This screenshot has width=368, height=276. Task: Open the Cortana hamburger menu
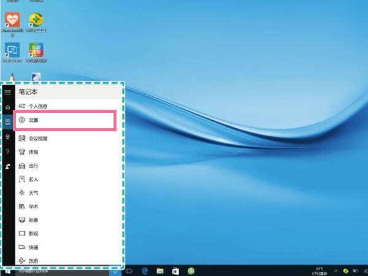(x=8, y=92)
